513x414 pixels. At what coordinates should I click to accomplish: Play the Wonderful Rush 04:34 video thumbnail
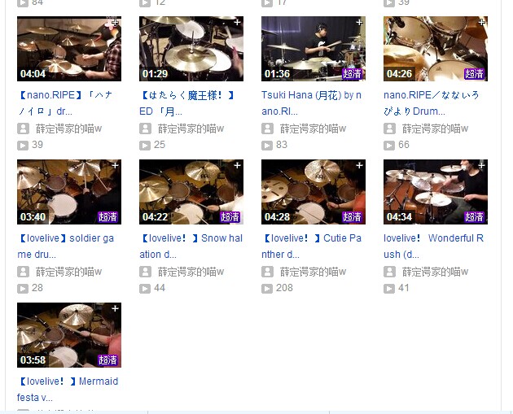pyautogui.click(x=436, y=192)
